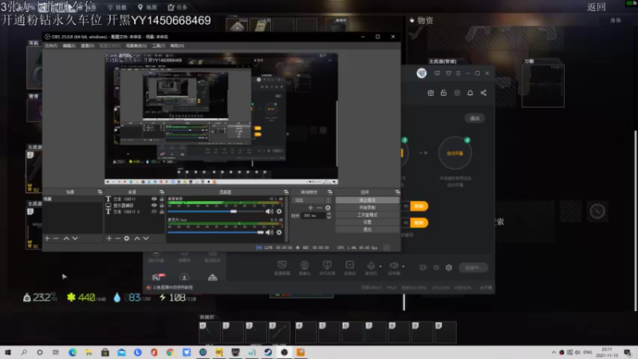Click the unlock icon in companion window
This screenshot has height=359, width=638.
pos(443,93)
